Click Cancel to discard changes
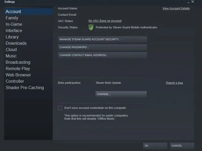This screenshot has width=202, height=151. (182, 146)
